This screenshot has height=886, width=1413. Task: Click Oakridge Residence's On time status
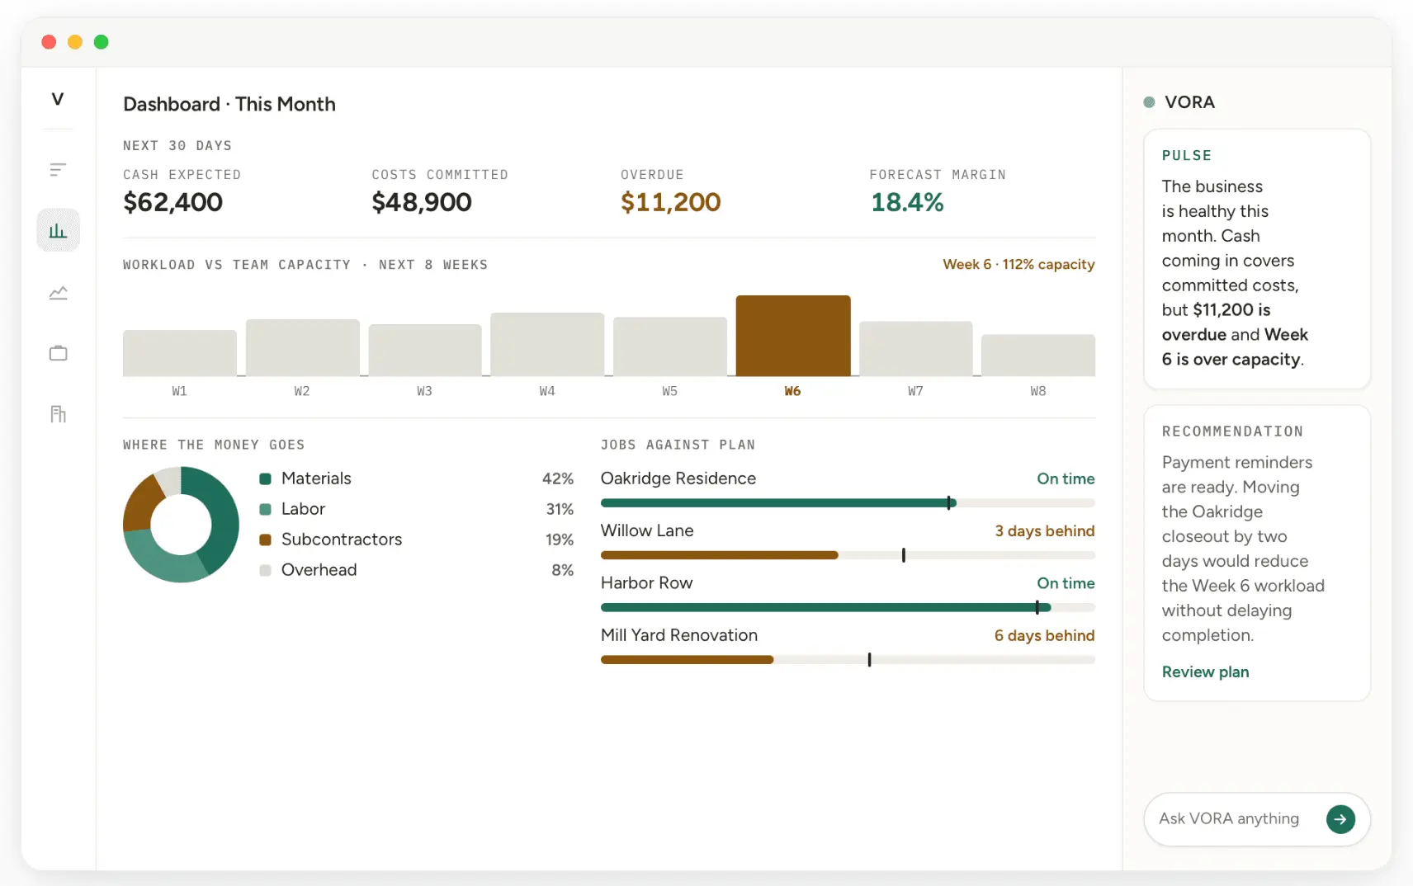coord(1066,479)
